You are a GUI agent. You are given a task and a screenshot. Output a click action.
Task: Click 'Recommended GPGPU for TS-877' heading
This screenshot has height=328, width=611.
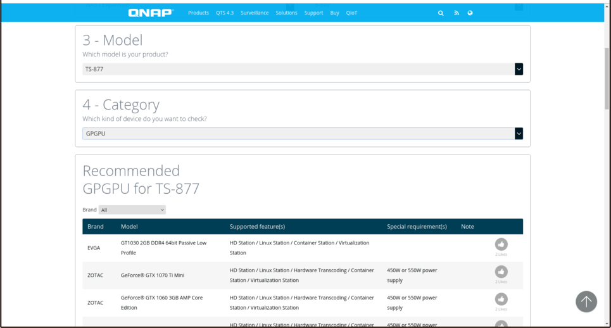tap(141, 180)
